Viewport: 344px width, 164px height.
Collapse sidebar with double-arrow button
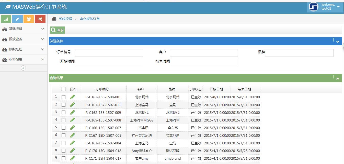tap(23, 68)
